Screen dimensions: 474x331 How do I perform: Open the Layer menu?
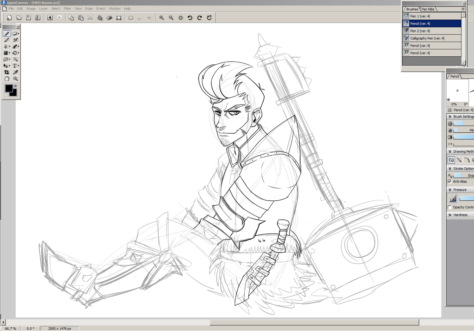[43, 9]
